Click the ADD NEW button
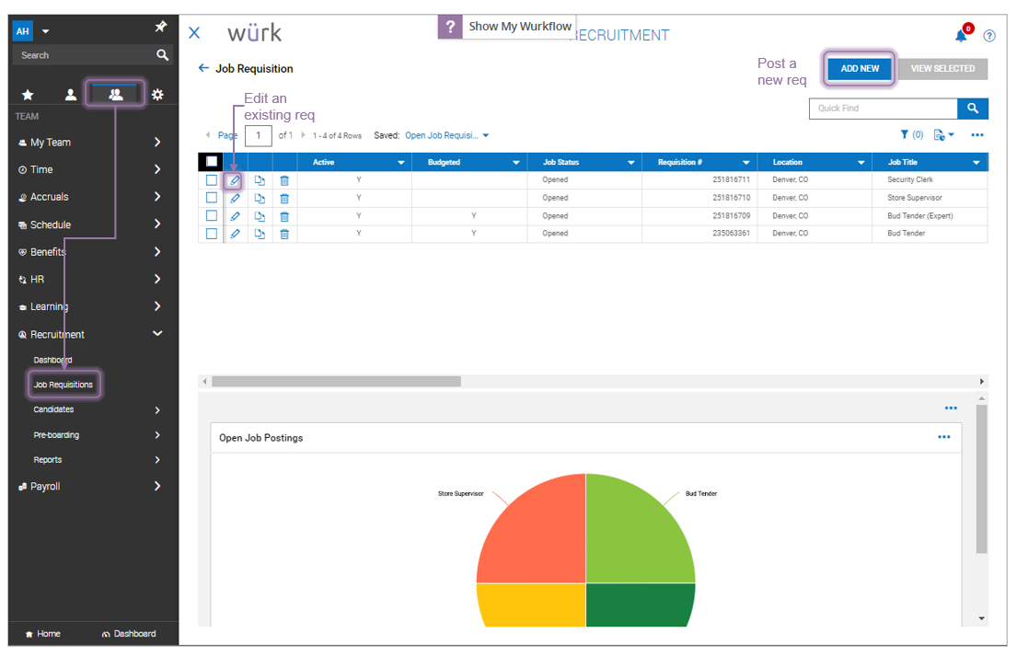This screenshot has width=1017, height=655. [x=860, y=69]
